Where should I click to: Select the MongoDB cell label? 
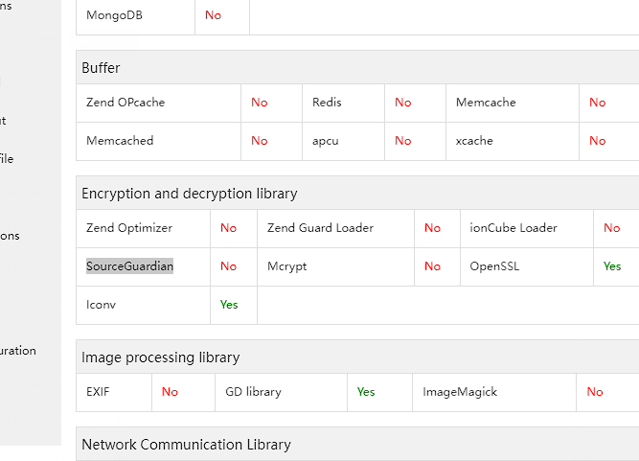pos(114,15)
